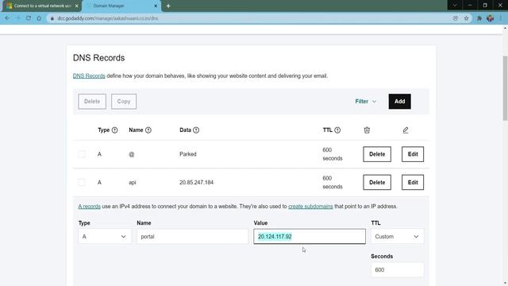Show help for Name column
Viewport: 508px width, 286px height.
tap(148, 130)
